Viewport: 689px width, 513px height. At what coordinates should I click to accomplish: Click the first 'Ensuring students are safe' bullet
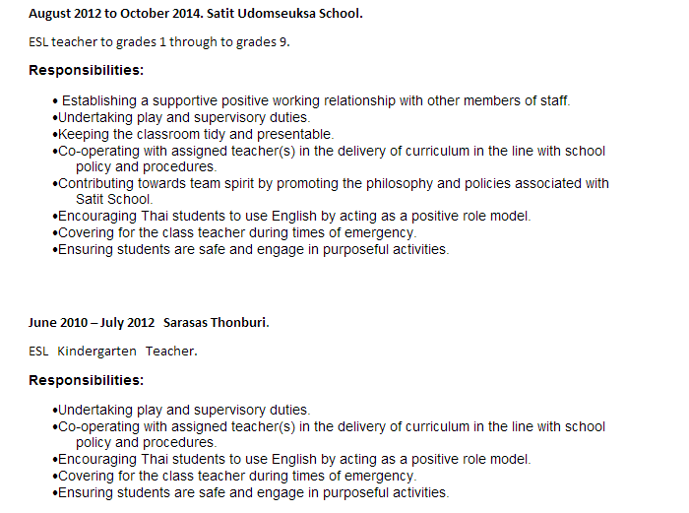click(253, 249)
